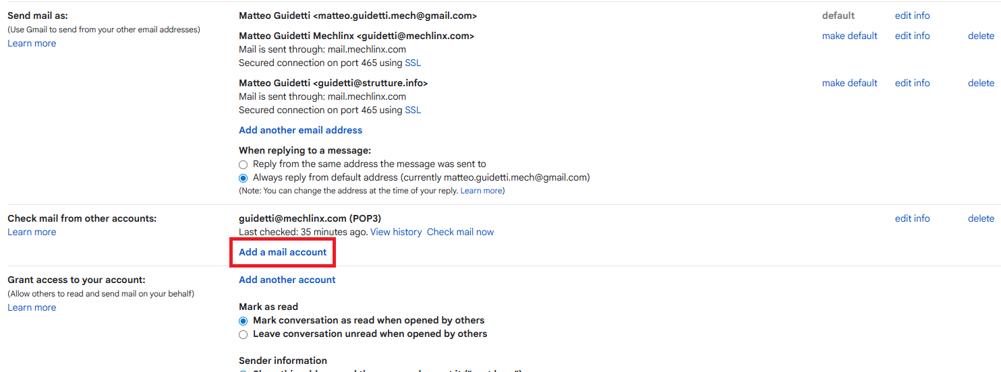
Task: Edit info for guidetti@strutture.info send-as address
Action: [912, 83]
